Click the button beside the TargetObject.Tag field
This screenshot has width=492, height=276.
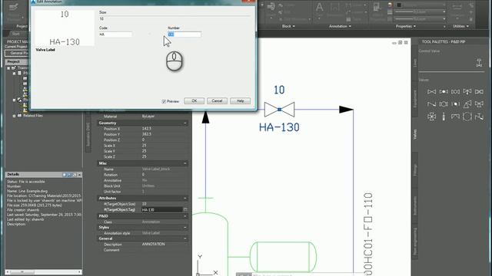coord(185,209)
